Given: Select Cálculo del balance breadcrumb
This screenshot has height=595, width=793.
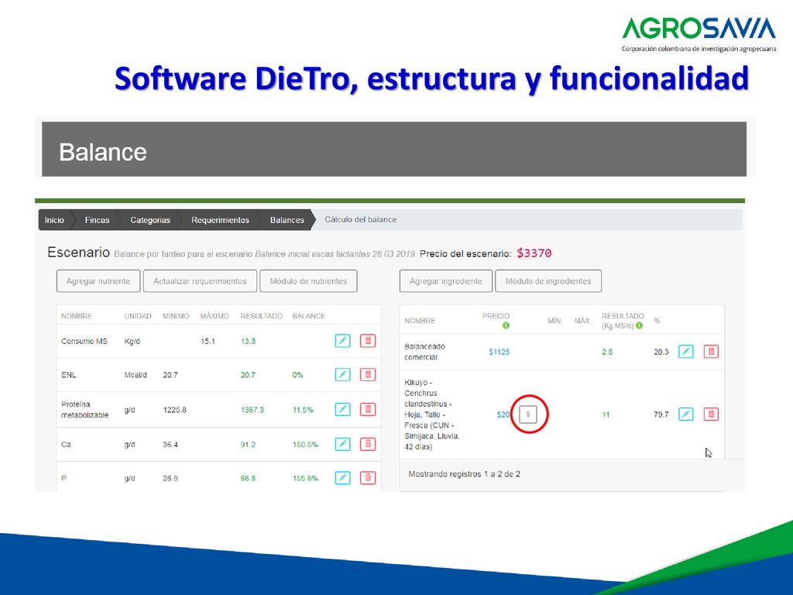Looking at the screenshot, I should click(360, 219).
